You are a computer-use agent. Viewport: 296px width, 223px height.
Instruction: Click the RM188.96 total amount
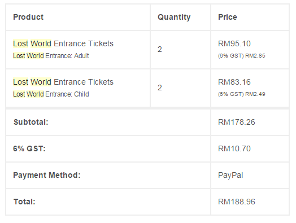click(x=237, y=202)
